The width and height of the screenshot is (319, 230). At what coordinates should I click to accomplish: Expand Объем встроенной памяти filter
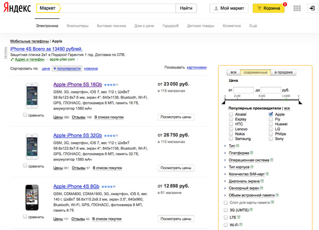(x=251, y=195)
